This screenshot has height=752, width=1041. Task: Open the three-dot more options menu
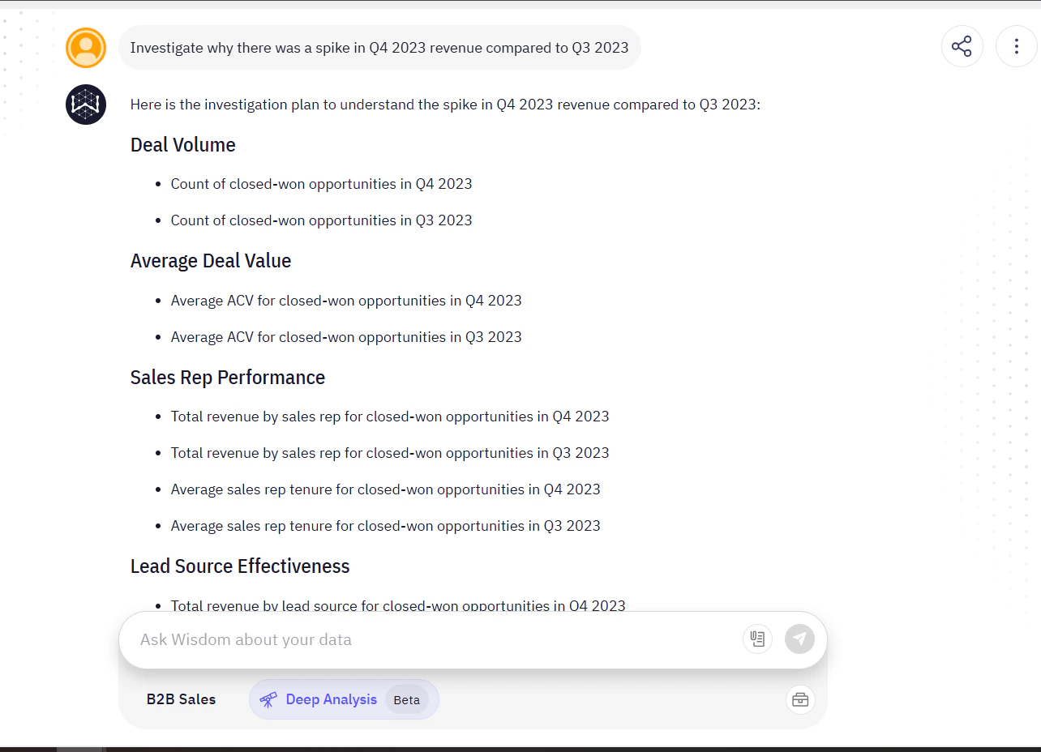(1016, 47)
